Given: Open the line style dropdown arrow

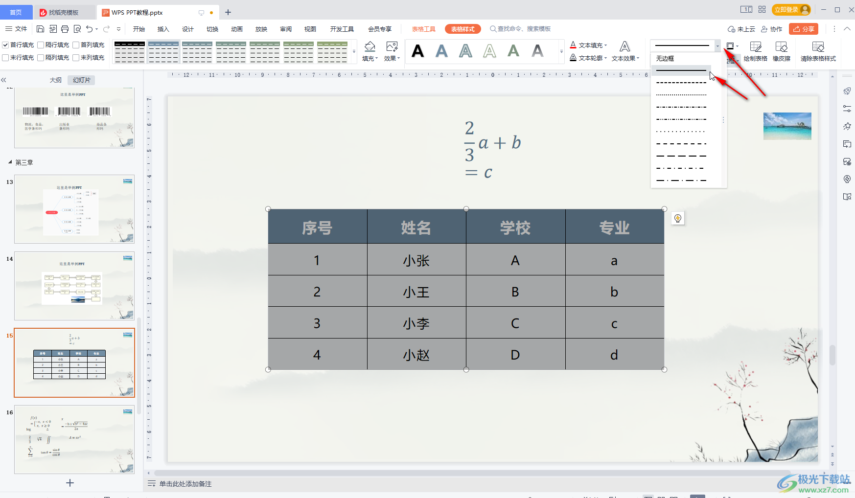Looking at the screenshot, I should (x=717, y=46).
